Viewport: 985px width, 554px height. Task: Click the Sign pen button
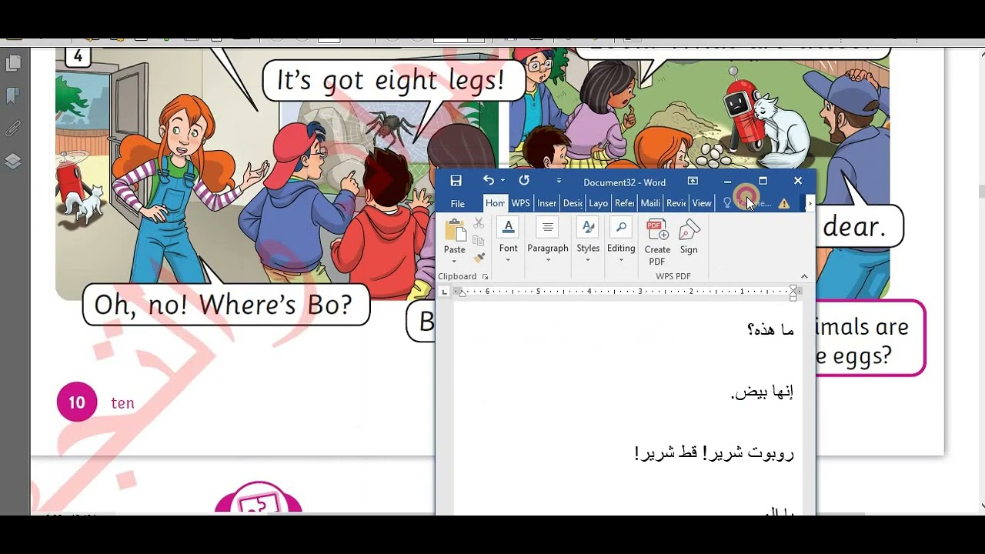coord(689,237)
